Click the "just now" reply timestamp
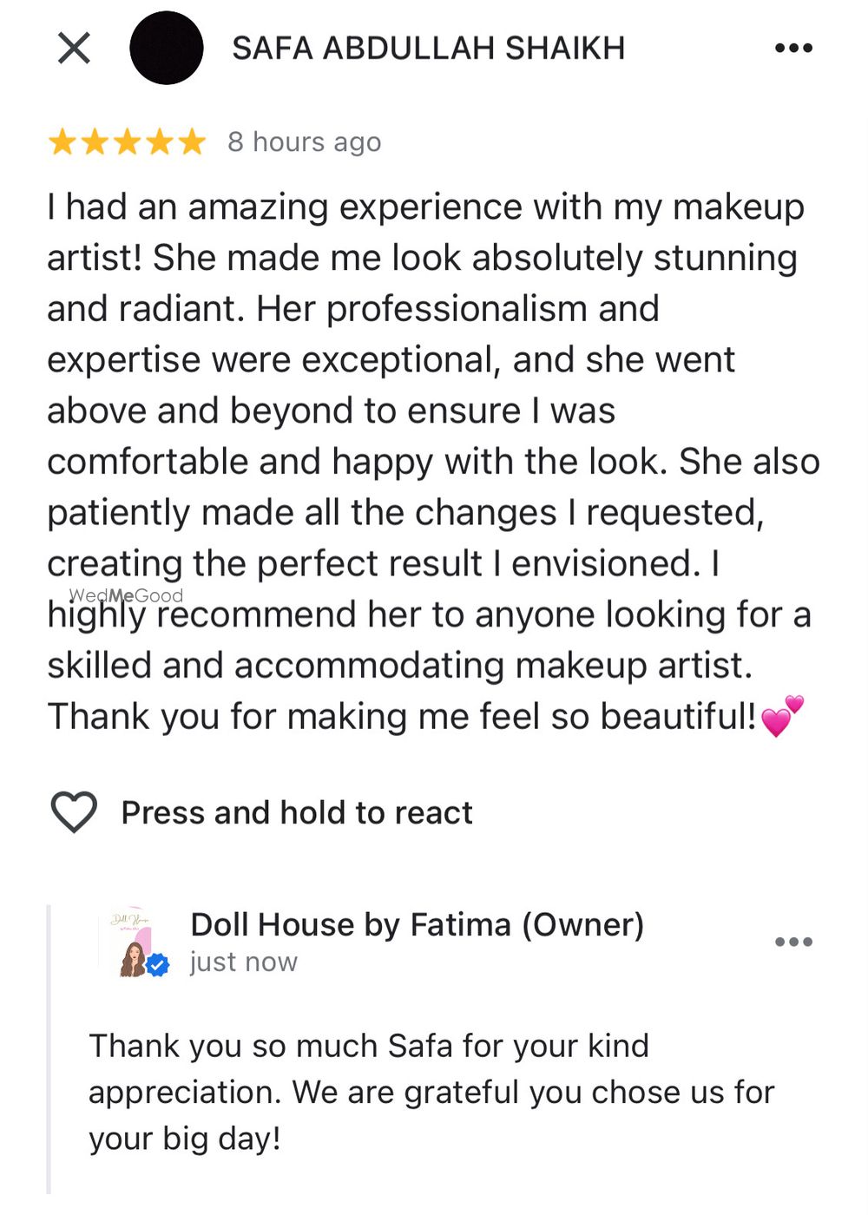Image resolution: width=868 pixels, height=1215 pixels. coord(243,962)
